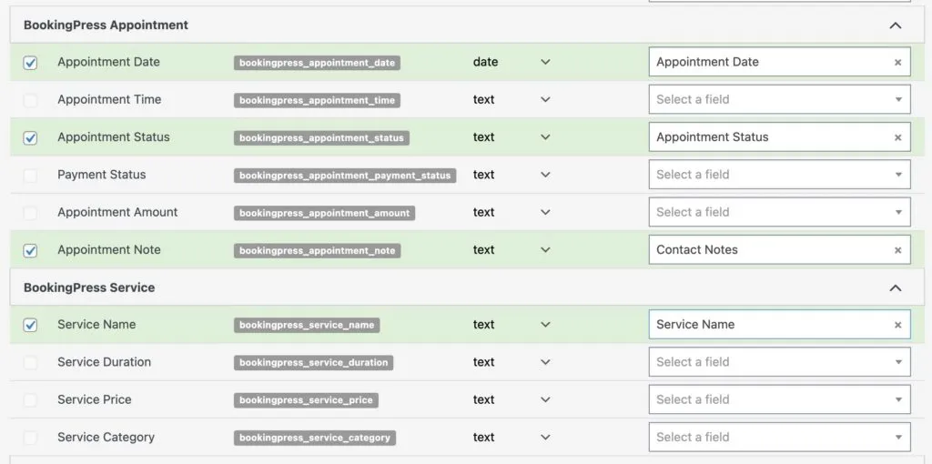Clear the Appointment Status mapped field
Viewport: 932px width, 464px height.
click(x=897, y=137)
